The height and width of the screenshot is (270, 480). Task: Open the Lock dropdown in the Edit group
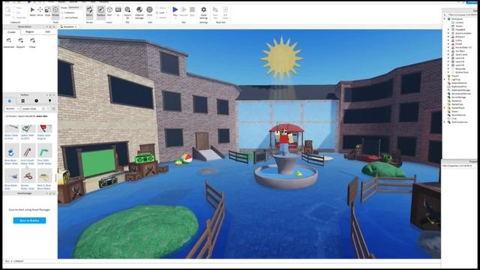pyautogui.click(x=162, y=13)
